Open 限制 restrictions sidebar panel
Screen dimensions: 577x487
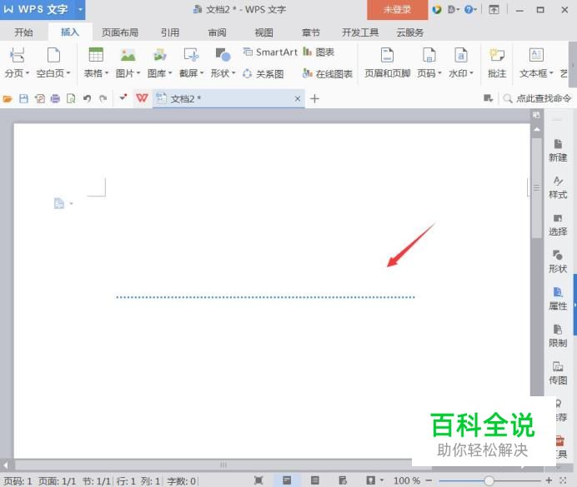558,336
